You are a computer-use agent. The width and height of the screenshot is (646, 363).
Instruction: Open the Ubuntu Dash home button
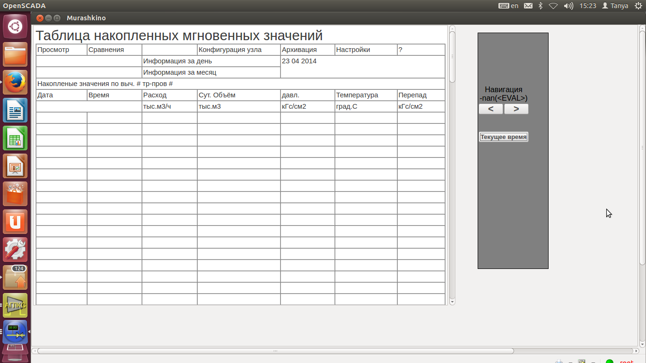click(15, 26)
